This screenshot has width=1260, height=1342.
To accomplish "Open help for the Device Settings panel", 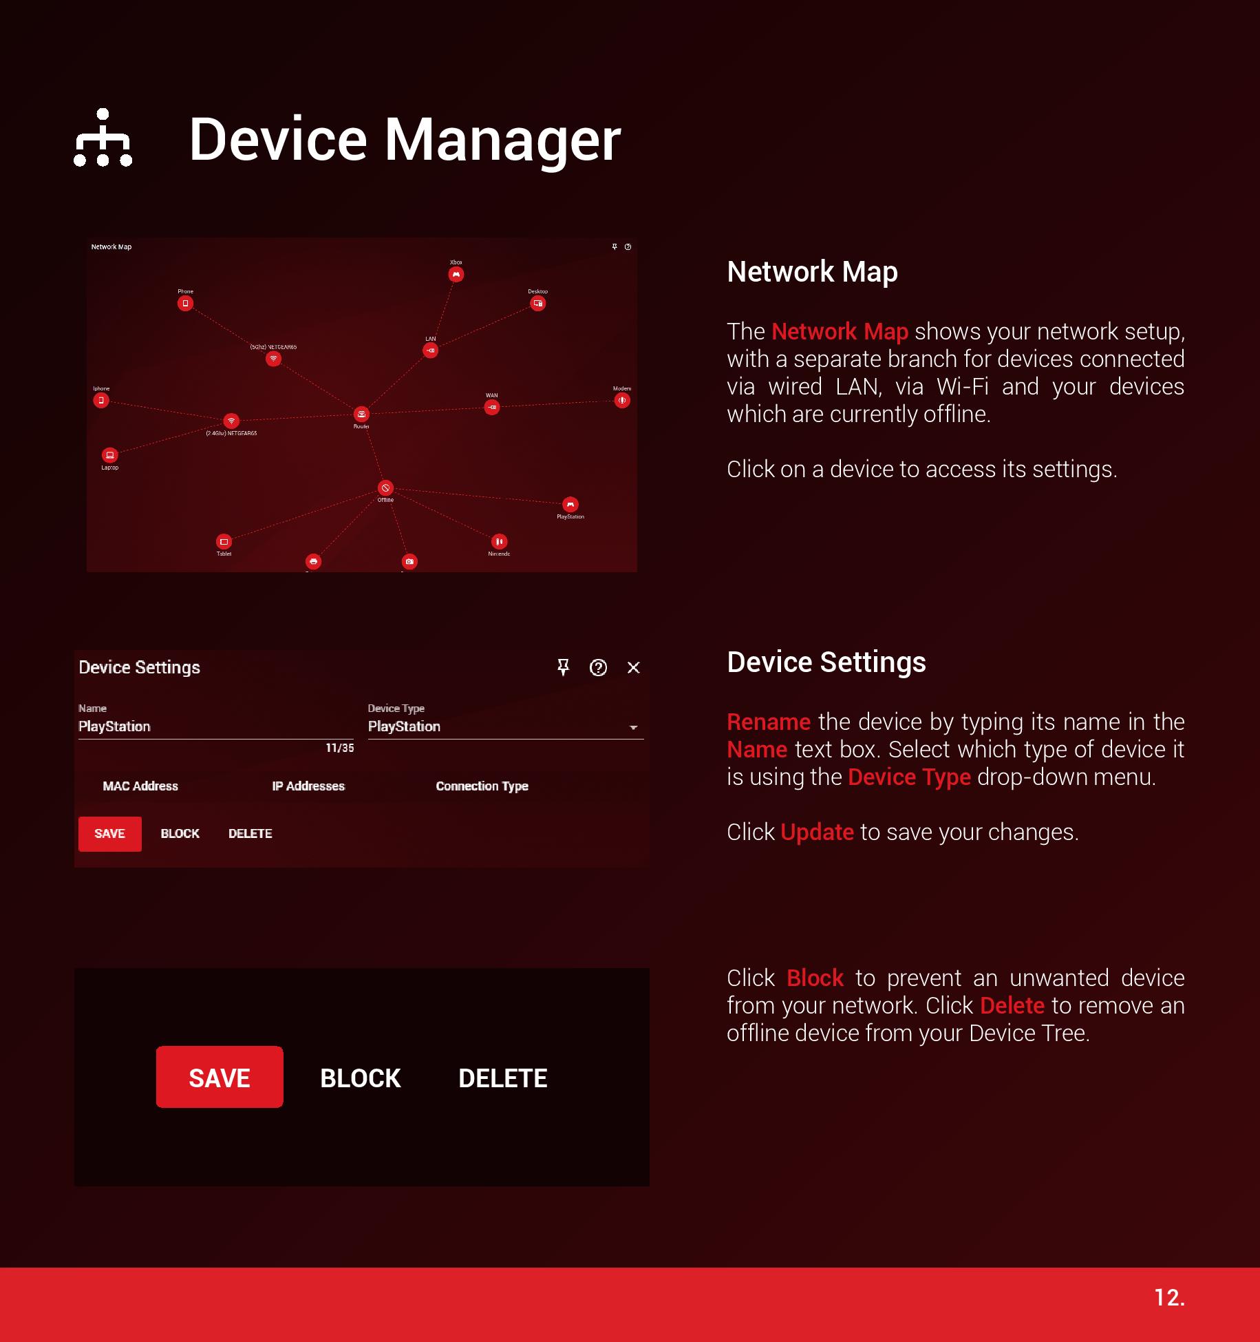I will [x=598, y=667].
